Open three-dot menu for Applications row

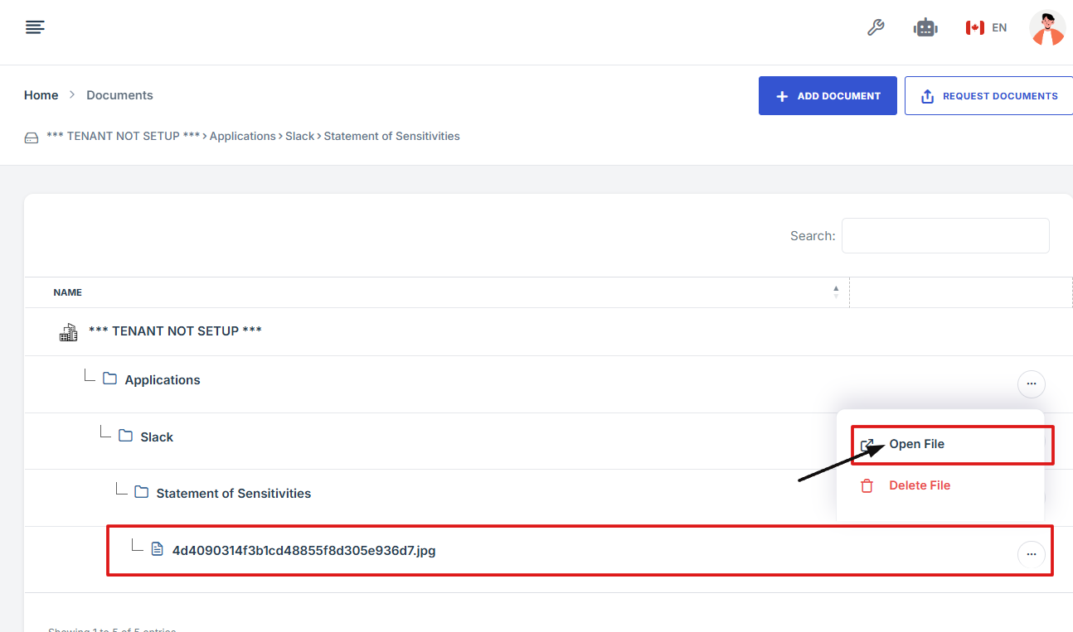click(x=1031, y=384)
